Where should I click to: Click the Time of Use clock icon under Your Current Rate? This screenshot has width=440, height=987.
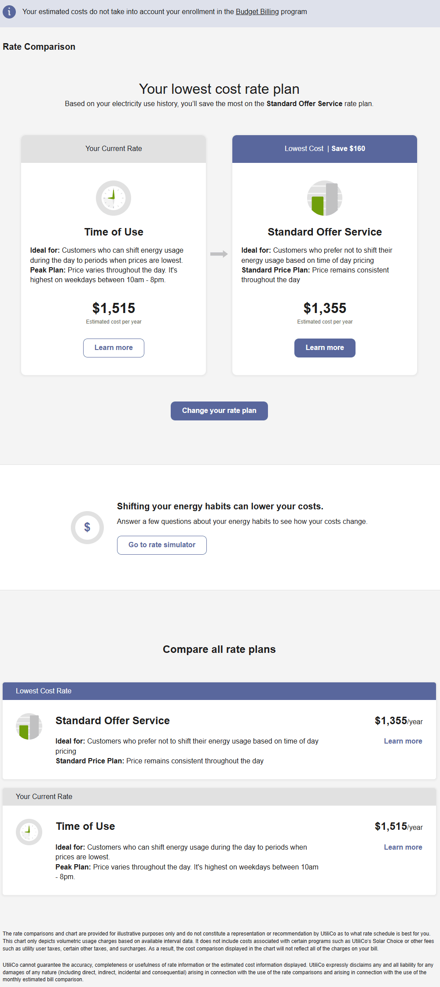(x=29, y=831)
